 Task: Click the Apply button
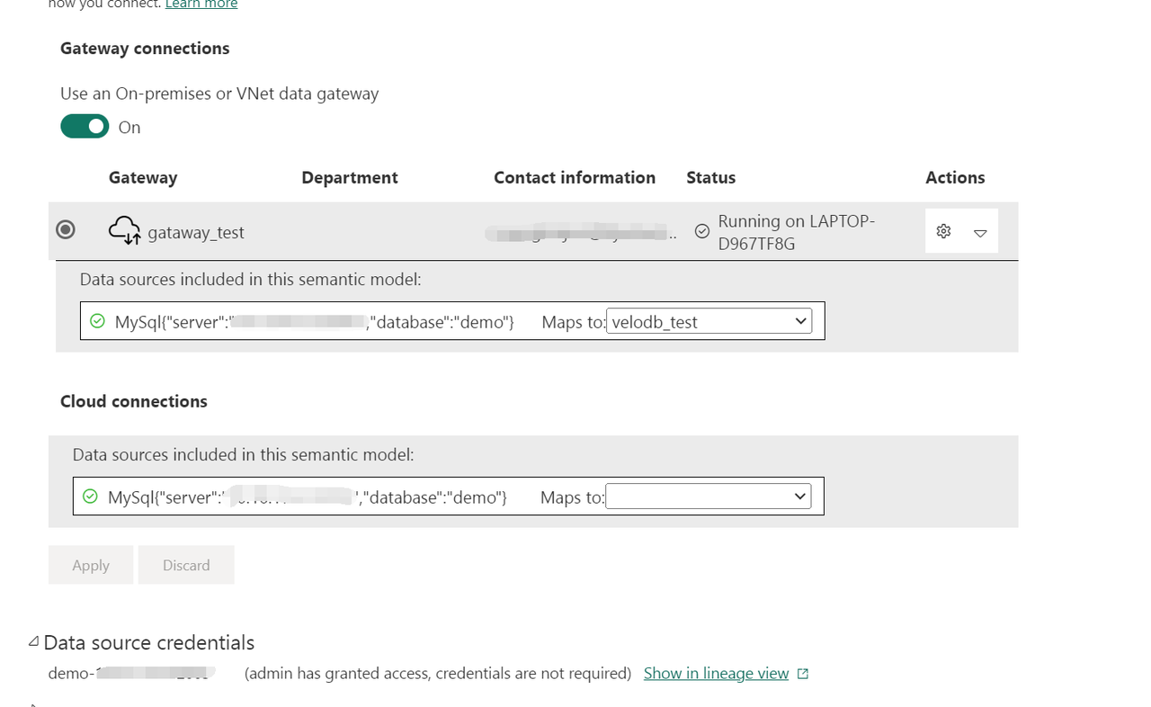point(91,565)
